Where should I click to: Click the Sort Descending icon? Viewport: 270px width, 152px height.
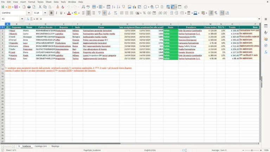(118, 7)
